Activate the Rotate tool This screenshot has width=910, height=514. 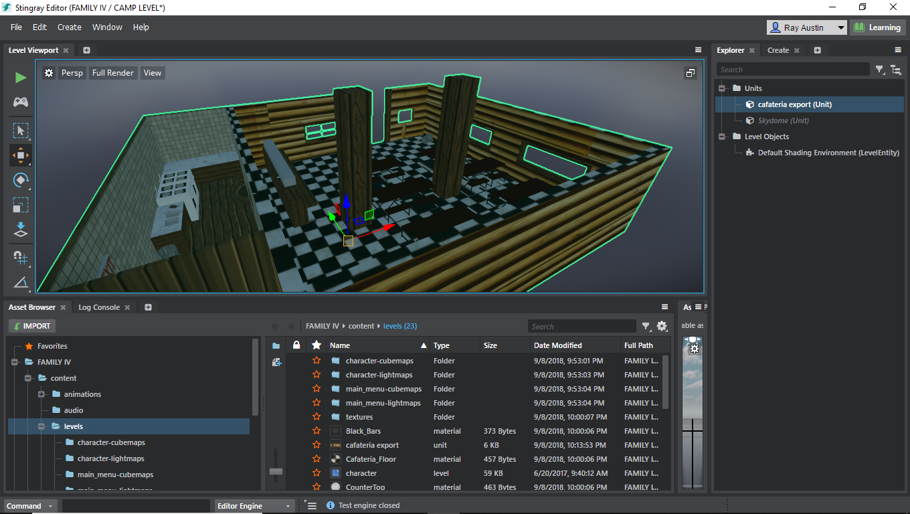click(20, 180)
